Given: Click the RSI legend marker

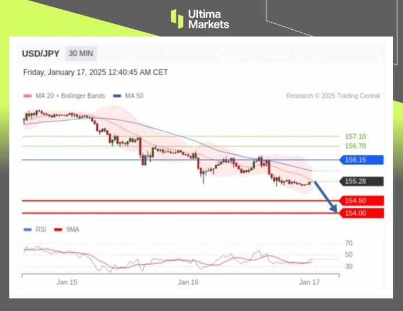Looking at the screenshot, I should tap(26, 229).
